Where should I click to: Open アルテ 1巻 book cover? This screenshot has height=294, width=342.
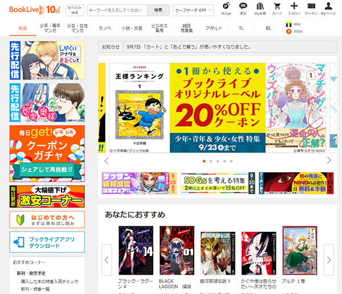pos(300,250)
